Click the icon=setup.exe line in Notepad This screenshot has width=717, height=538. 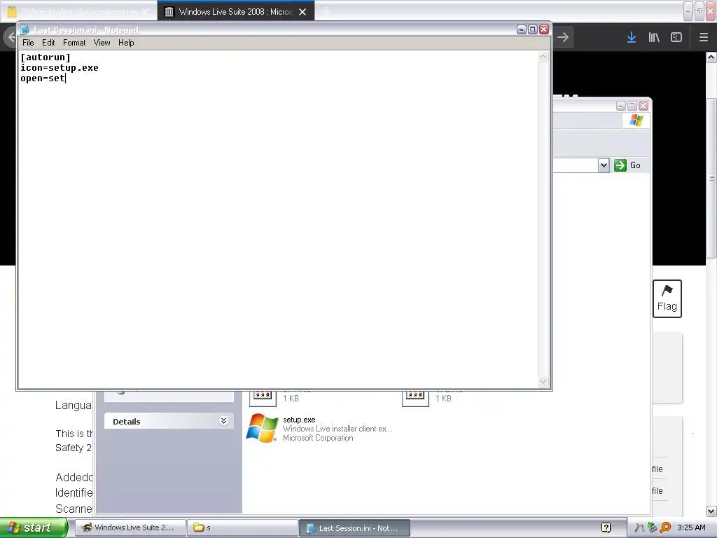[x=60, y=68]
